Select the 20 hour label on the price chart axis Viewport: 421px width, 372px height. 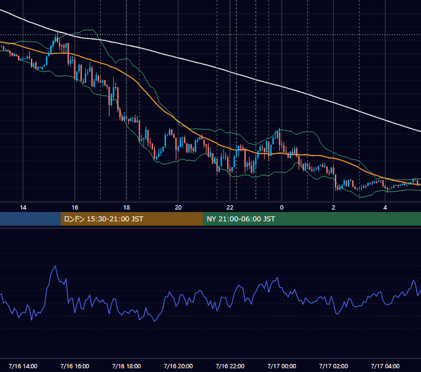pyautogui.click(x=178, y=208)
